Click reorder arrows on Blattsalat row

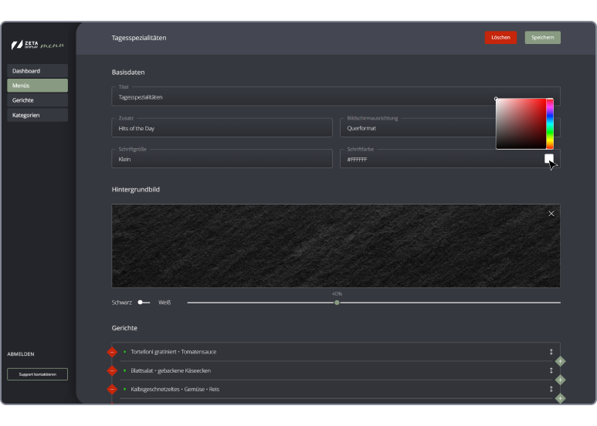pyautogui.click(x=551, y=370)
